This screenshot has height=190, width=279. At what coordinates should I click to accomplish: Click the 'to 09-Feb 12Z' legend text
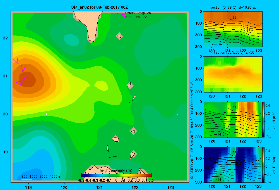[x=136, y=17]
